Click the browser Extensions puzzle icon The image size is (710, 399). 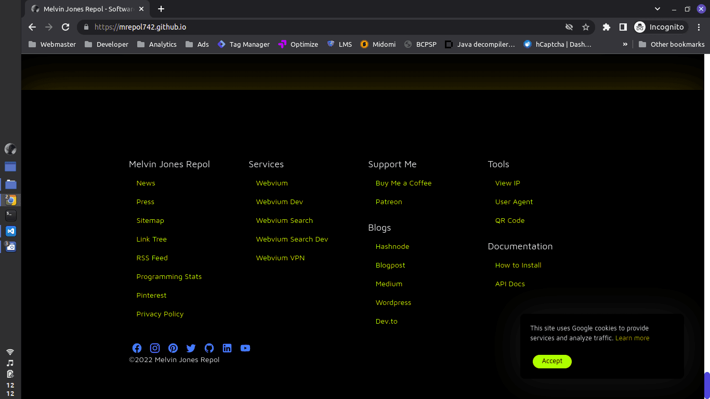click(x=606, y=27)
